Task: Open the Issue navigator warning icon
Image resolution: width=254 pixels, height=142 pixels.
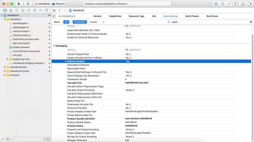Action: [23, 11]
